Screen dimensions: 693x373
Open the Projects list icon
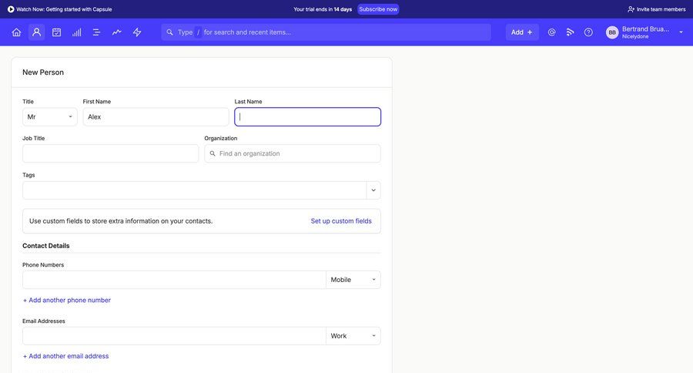pyautogui.click(x=97, y=32)
